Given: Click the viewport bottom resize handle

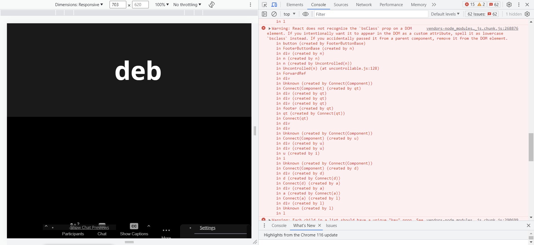Looking at the screenshot, I should (x=129, y=242).
